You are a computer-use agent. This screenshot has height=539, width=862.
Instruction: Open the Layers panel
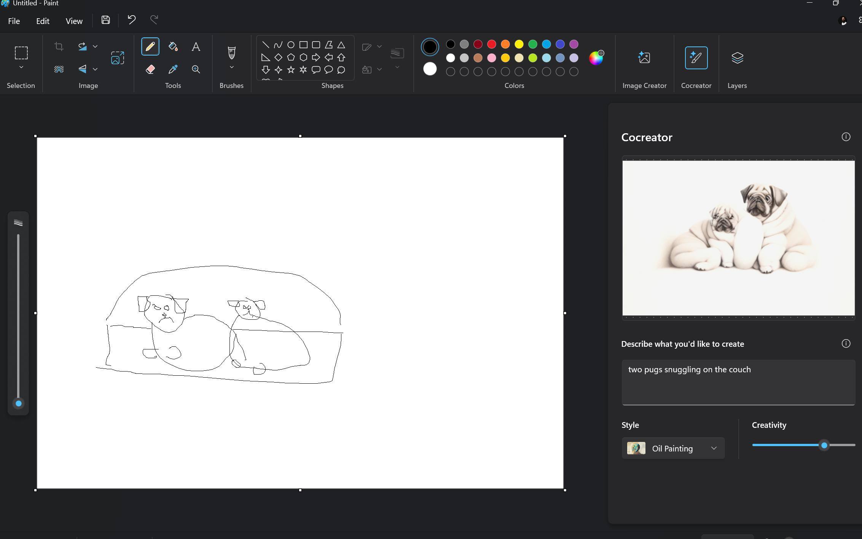point(737,58)
